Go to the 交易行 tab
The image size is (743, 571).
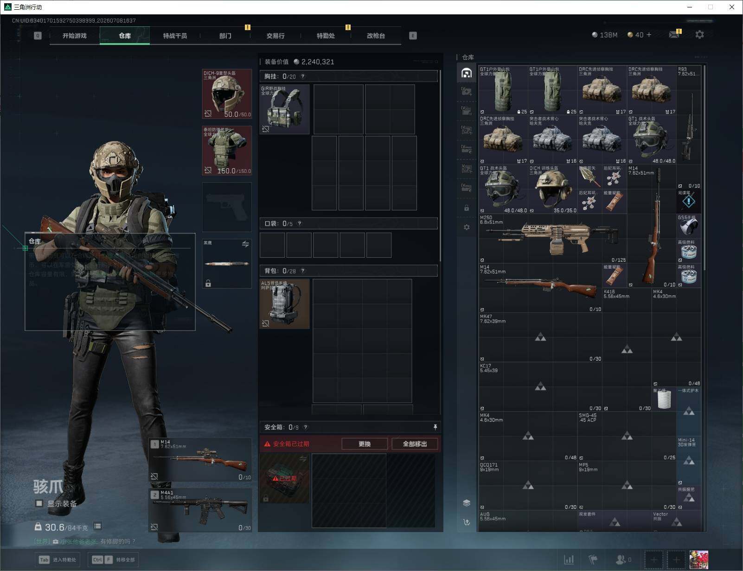click(275, 36)
